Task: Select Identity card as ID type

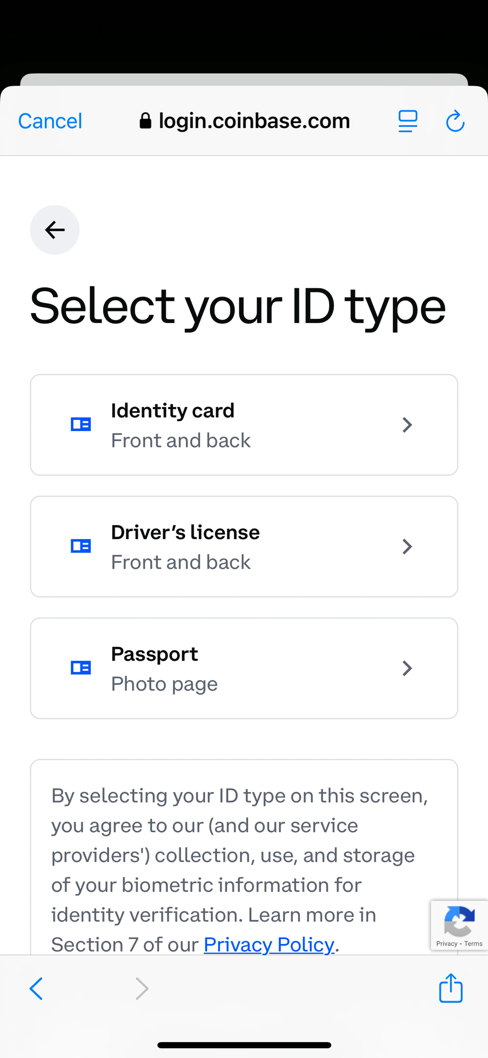Action: click(244, 425)
